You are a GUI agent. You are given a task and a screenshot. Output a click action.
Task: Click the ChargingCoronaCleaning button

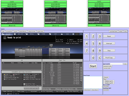tap(31, 88)
